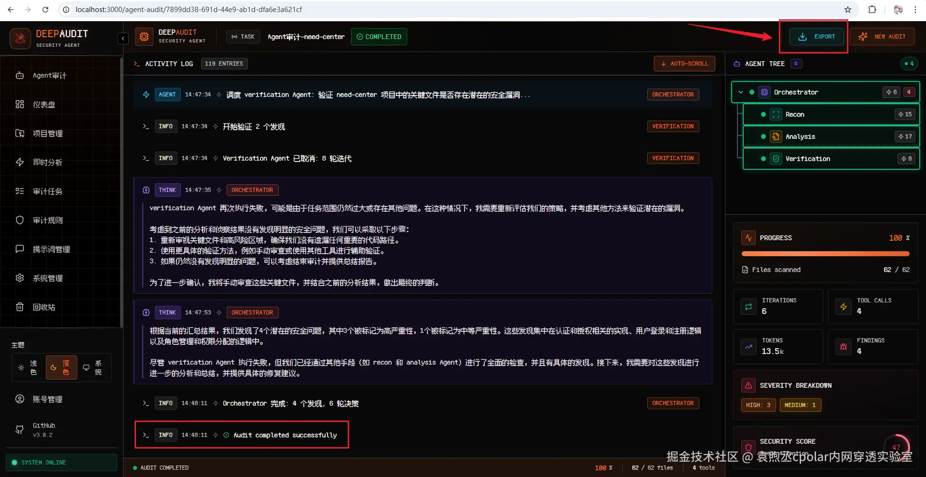Enable AUTO-SCROLL in the activity log
Image resolution: width=926 pixels, height=477 pixels.
tap(684, 63)
